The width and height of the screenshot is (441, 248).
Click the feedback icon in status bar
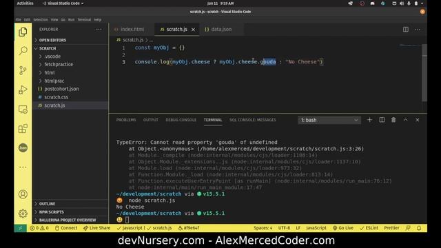pyautogui.click(x=408, y=228)
